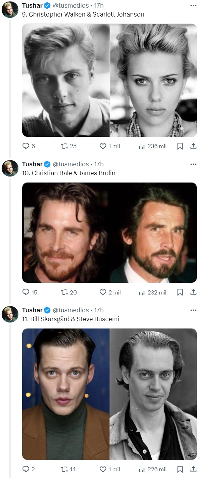
Task: Open the 17h timestamp on tweet 10
Action: 99,164
